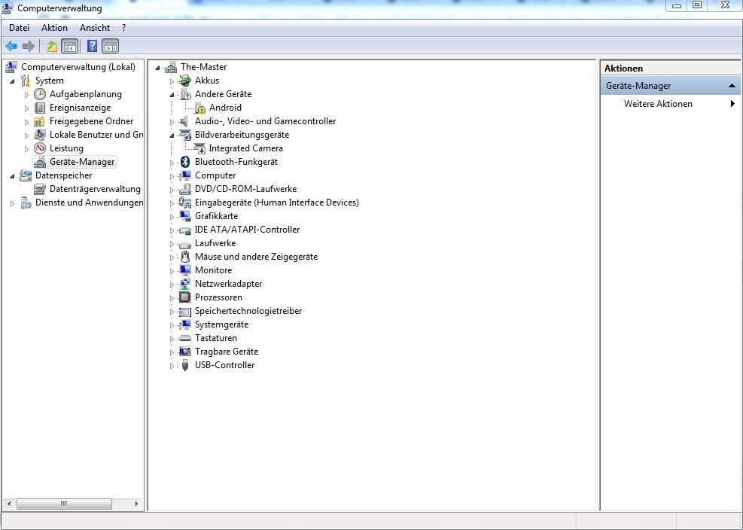Toggle the action pane toolbar icon
743x530 pixels.
(x=111, y=47)
